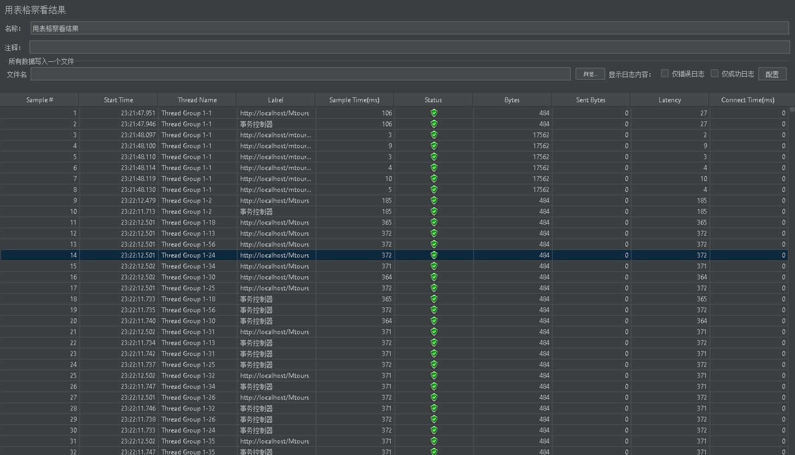Click the status icon in sample 11 row

pos(434,223)
